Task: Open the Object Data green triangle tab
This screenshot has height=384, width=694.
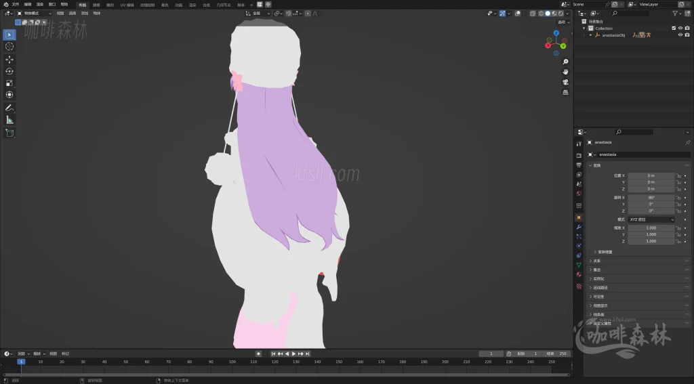Action: (x=579, y=265)
